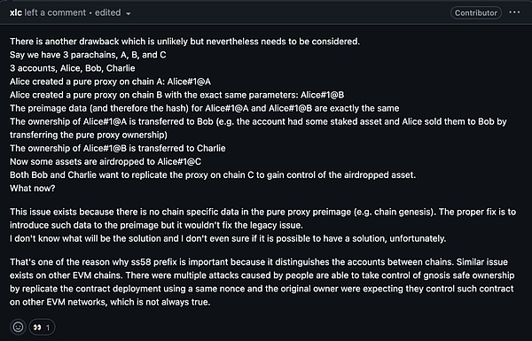Click the line about ownership transferred to Charlie

click(x=118, y=148)
